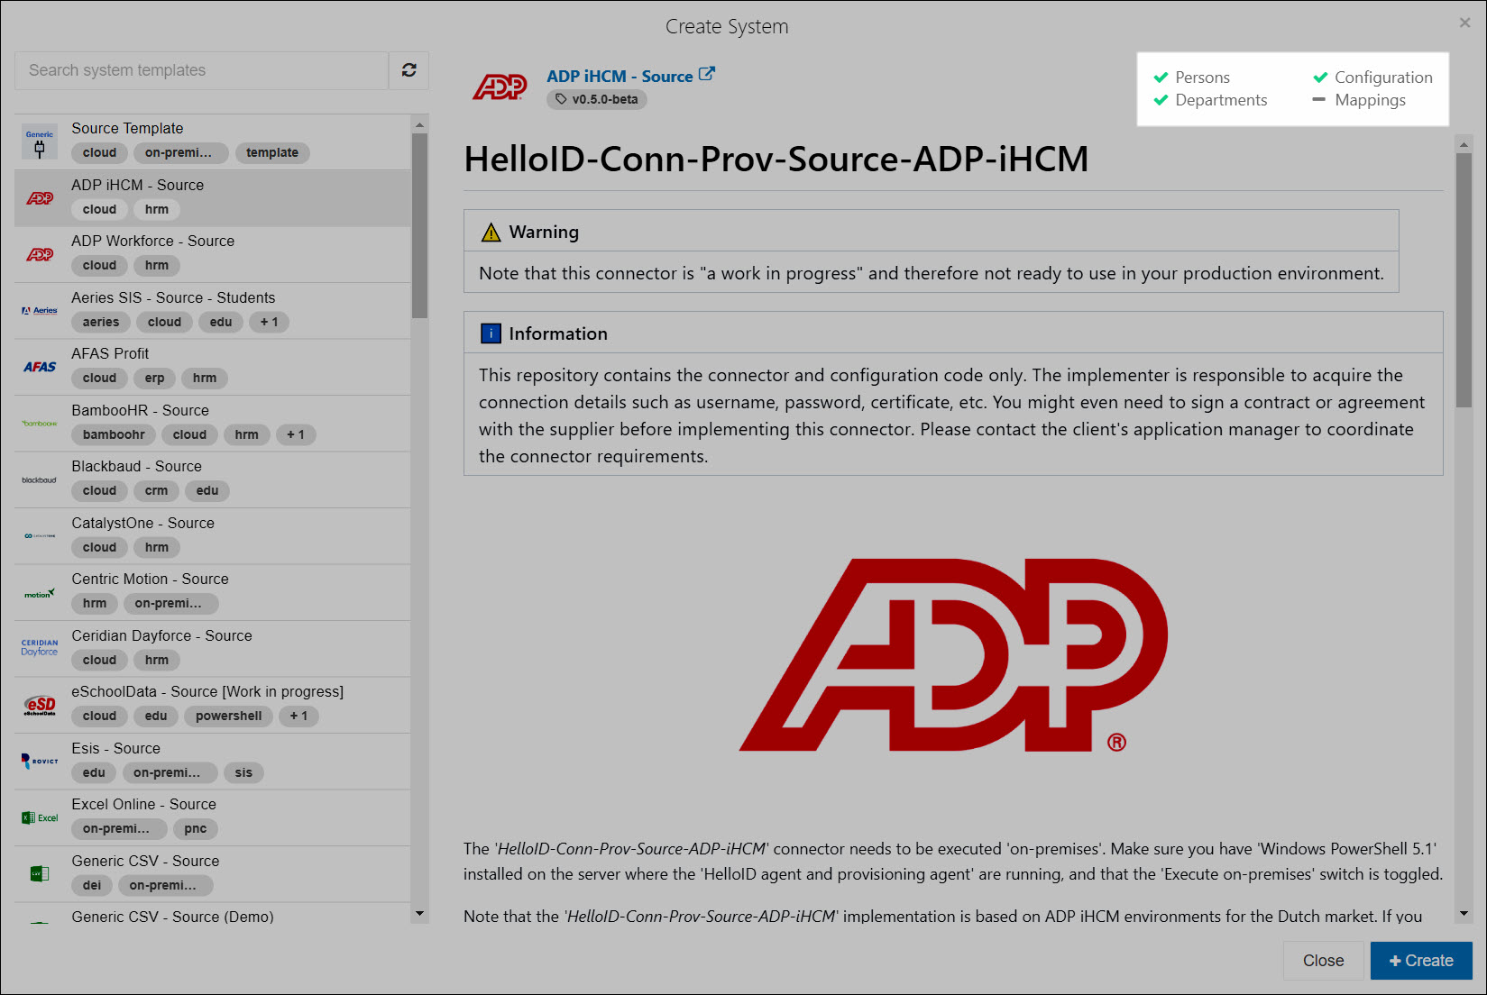Screen dimensions: 1487x995
Task: Click the blue Information icon
Action: [x=491, y=333]
